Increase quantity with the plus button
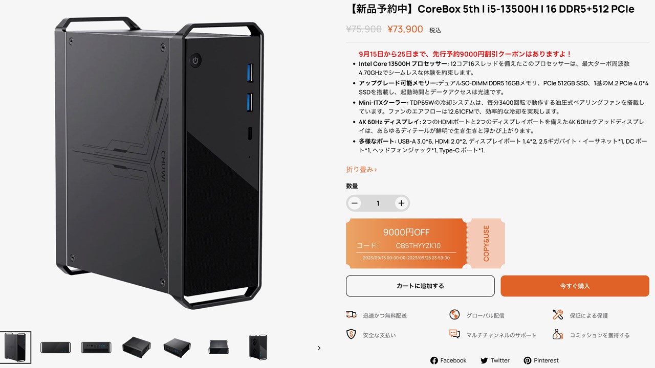Viewport: 655px width, 368px height. 401,203
